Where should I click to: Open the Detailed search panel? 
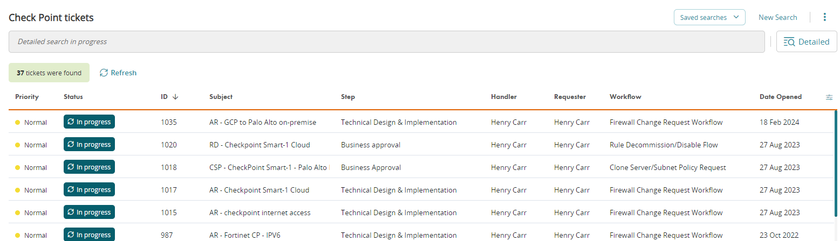[807, 42]
